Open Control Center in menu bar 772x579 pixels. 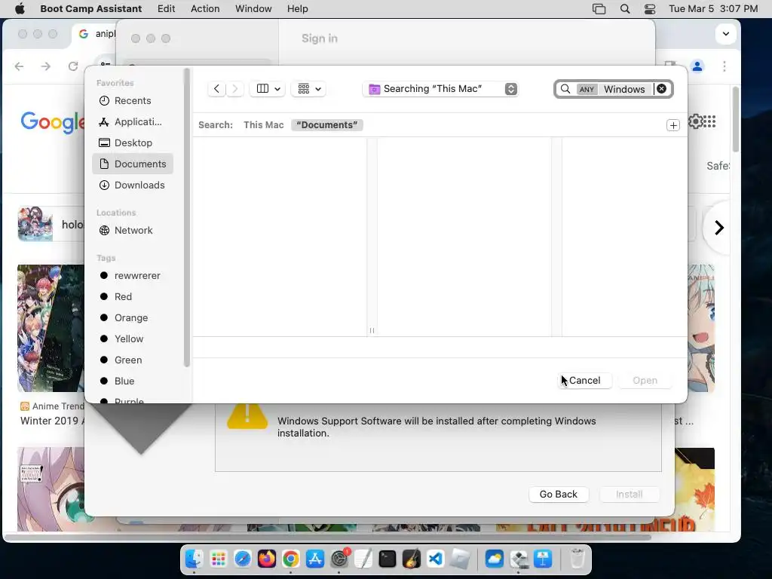(x=650, y=9)
